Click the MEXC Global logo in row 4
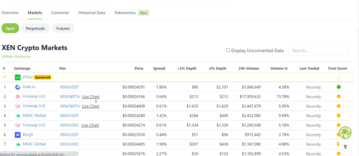 click(x=18, y=116)
